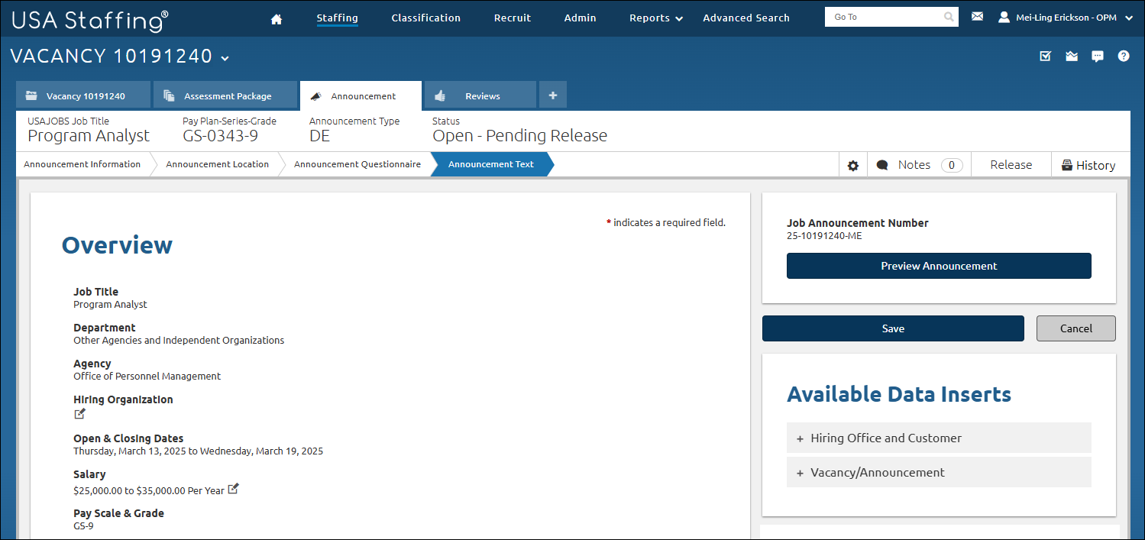Go to Announcement Questionnaire step
Viewport: 1145px width, 540px height.
(x=357, y=164)
